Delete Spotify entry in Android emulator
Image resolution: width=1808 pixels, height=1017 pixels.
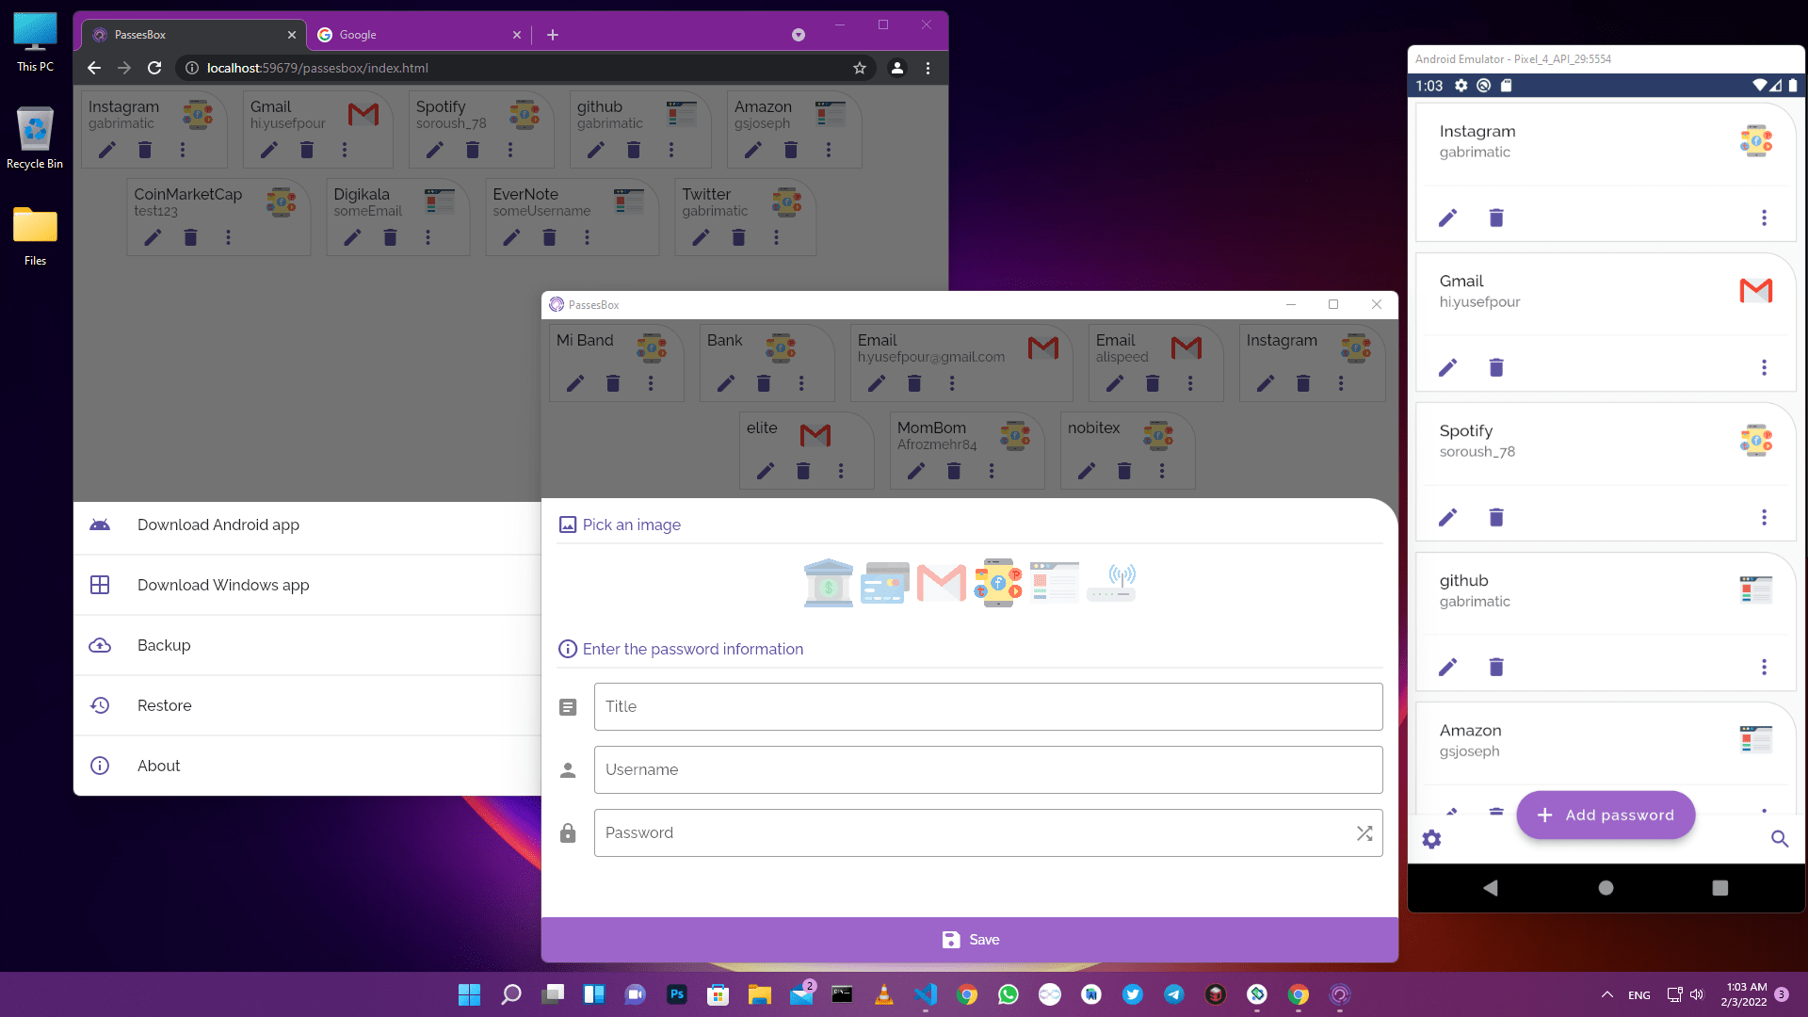(1496, 517)
